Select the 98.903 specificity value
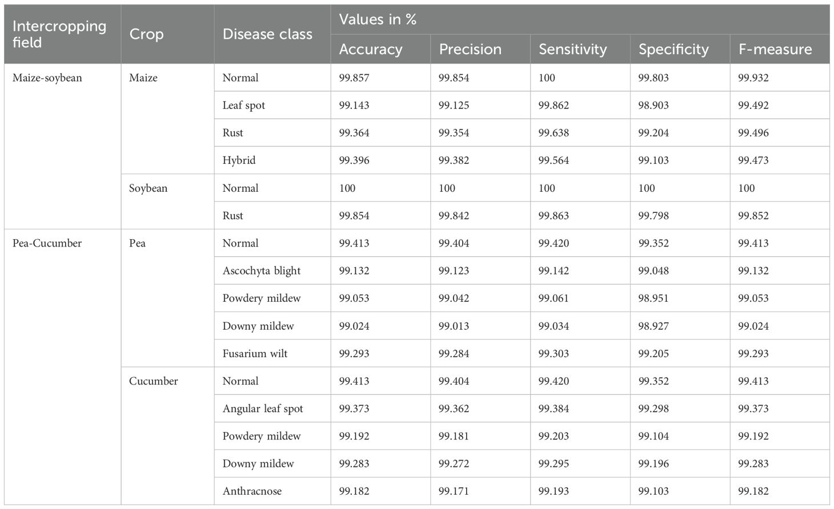Viewport: 834px width, 509px height. point(653,106)
